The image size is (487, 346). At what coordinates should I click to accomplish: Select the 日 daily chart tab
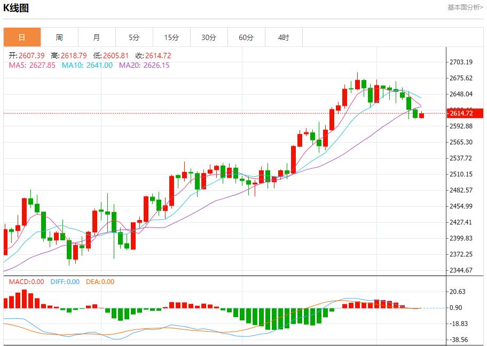[x=22, y=37]
